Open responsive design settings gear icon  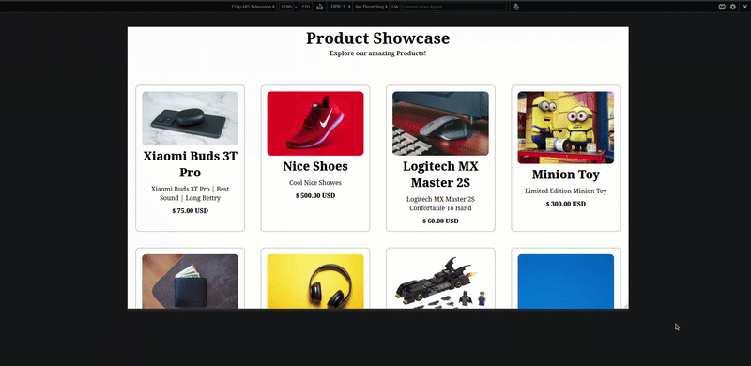click(733, 7)
